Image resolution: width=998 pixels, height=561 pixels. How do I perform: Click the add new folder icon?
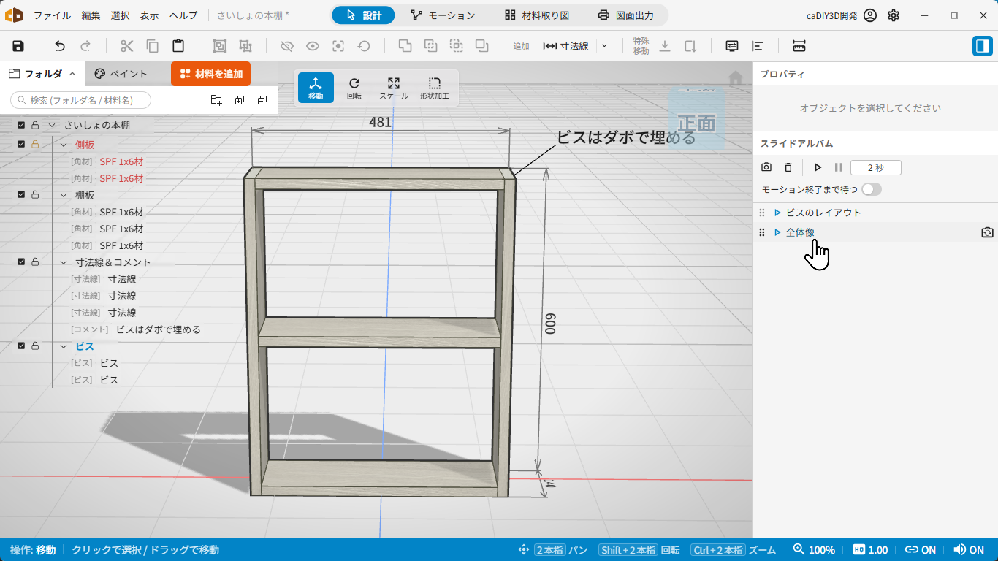tap(216, 100)
